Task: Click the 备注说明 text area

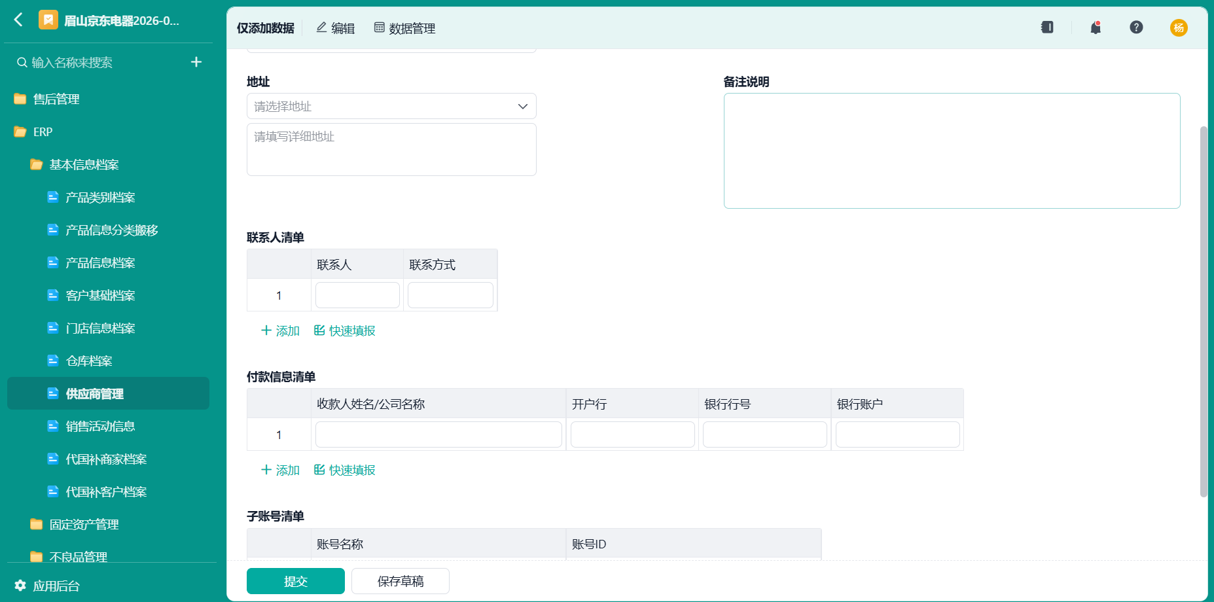Action: point(952,150)
